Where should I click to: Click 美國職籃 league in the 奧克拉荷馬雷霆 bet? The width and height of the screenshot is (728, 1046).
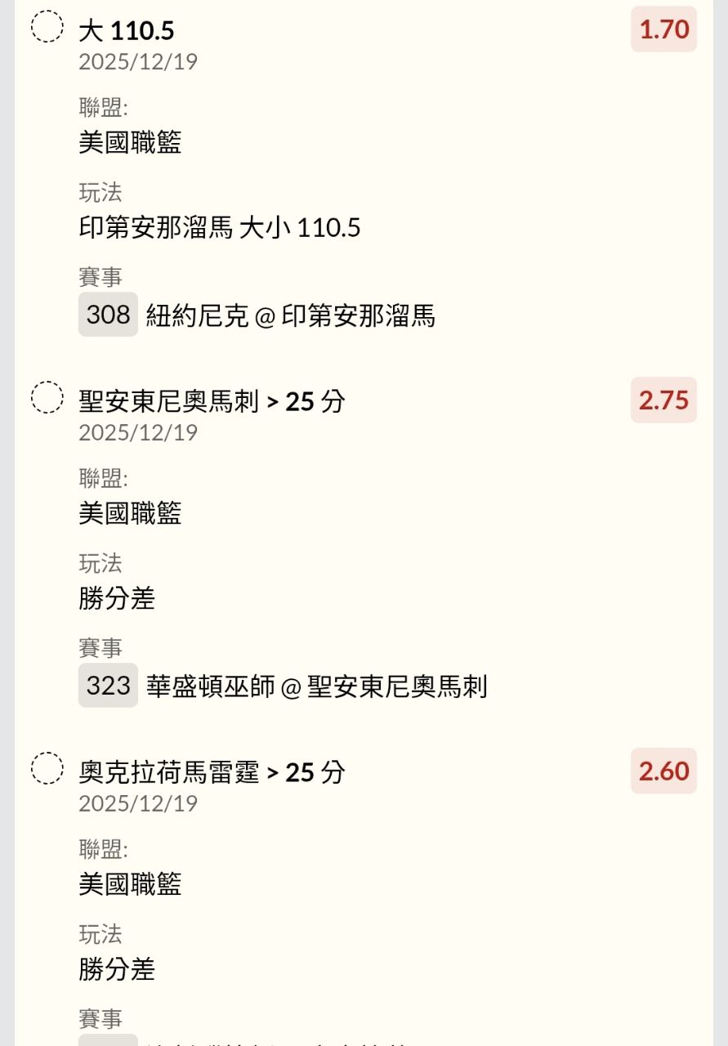point(130,885)
